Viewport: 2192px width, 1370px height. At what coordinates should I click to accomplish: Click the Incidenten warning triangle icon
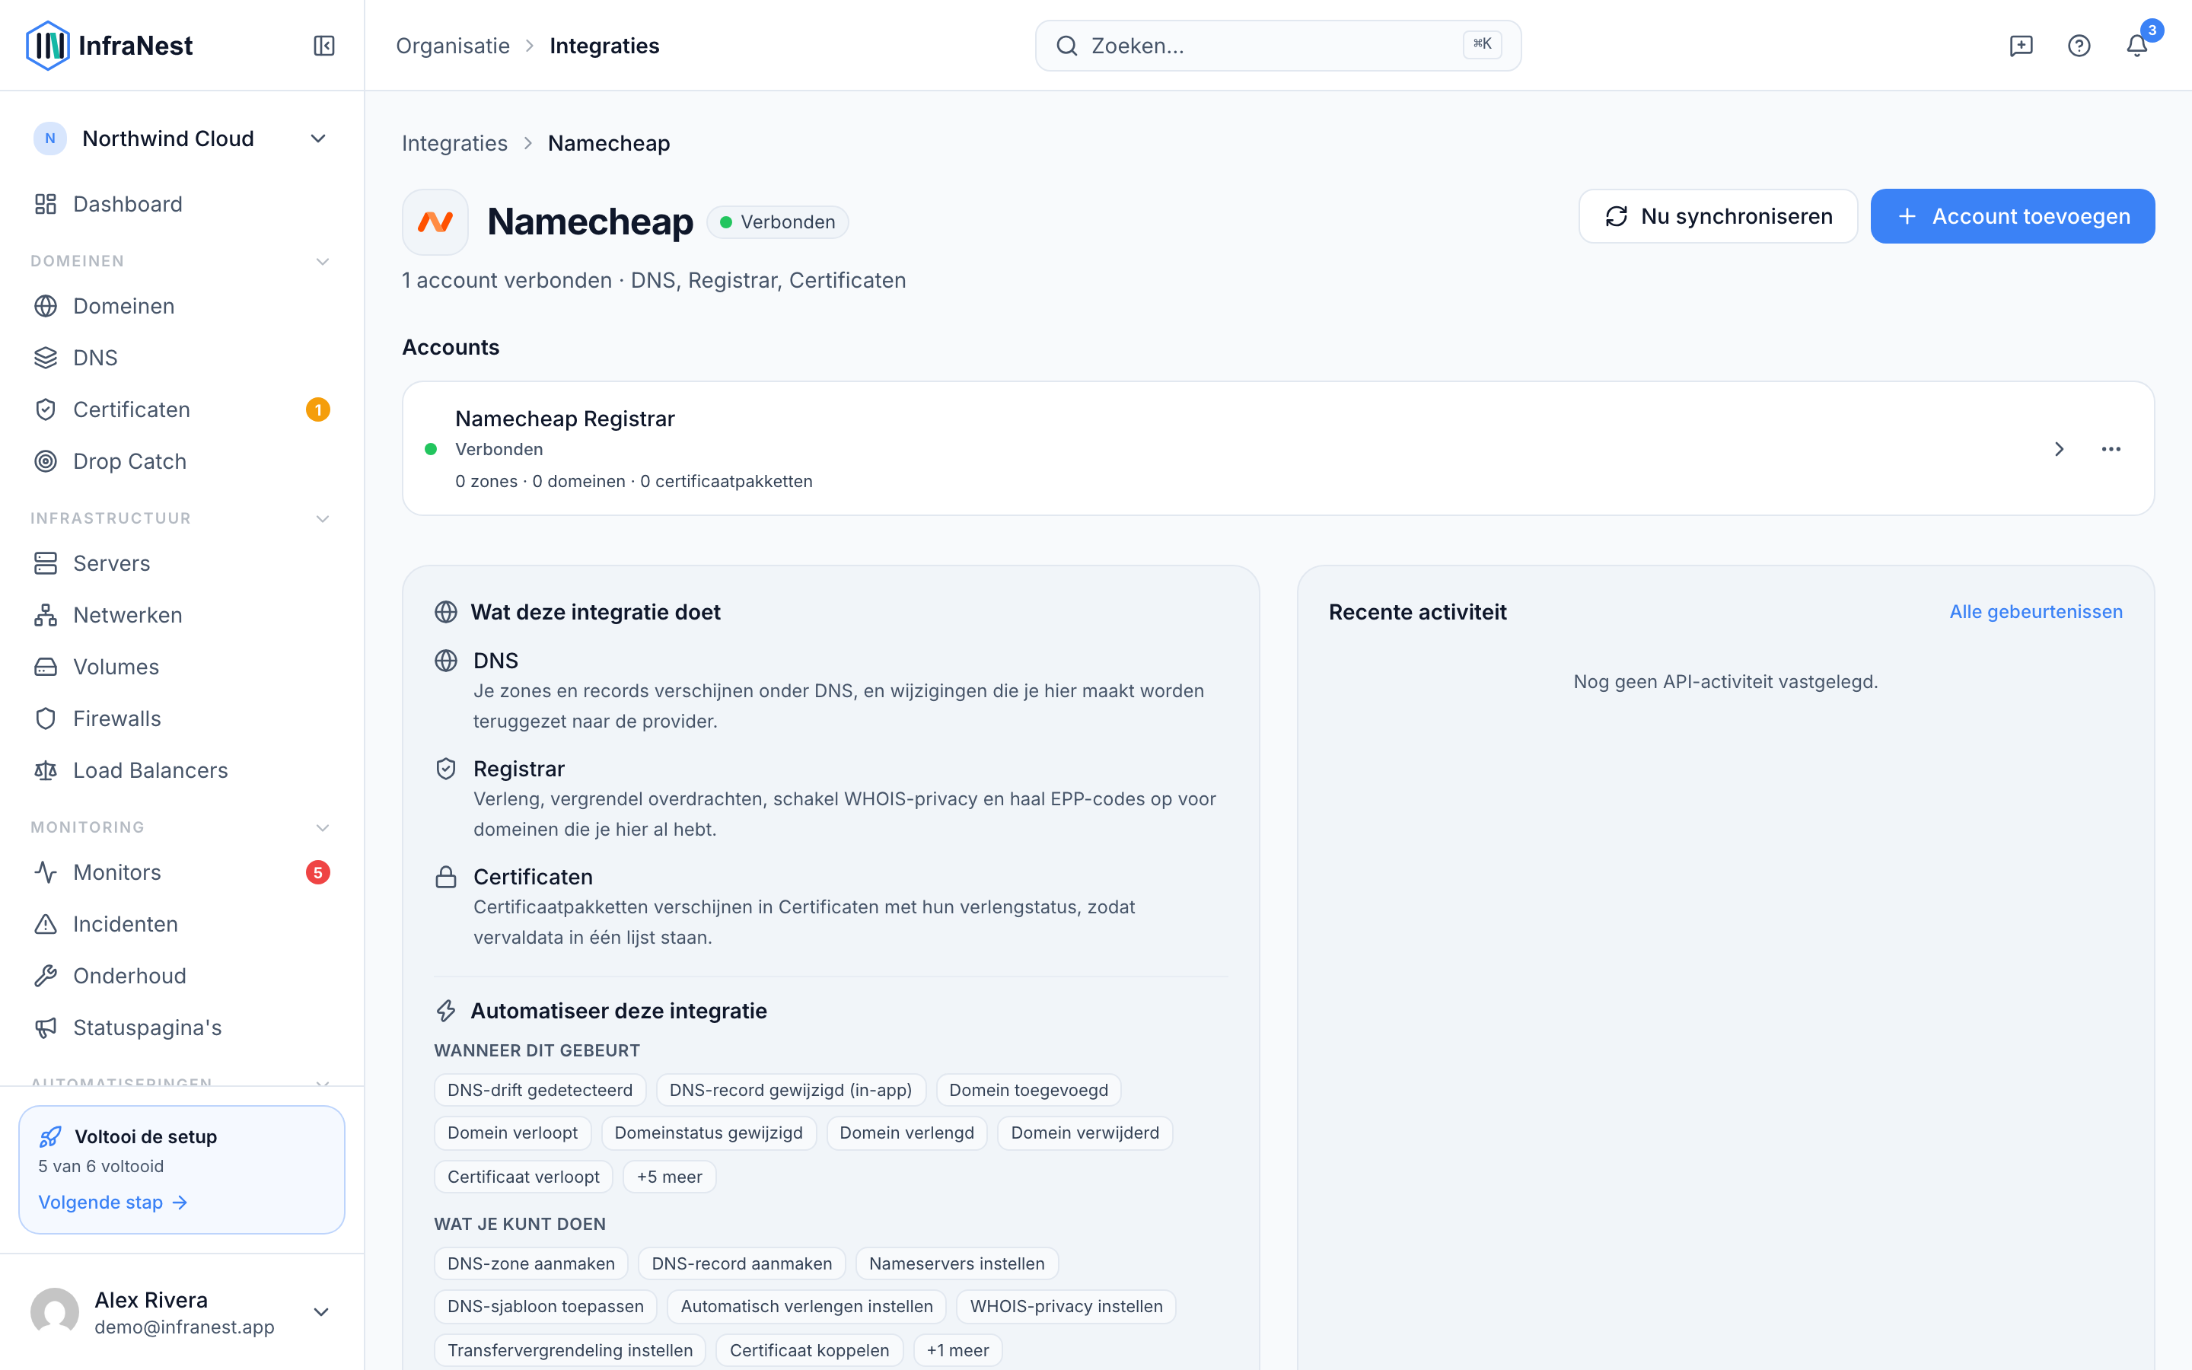point(46,924)
